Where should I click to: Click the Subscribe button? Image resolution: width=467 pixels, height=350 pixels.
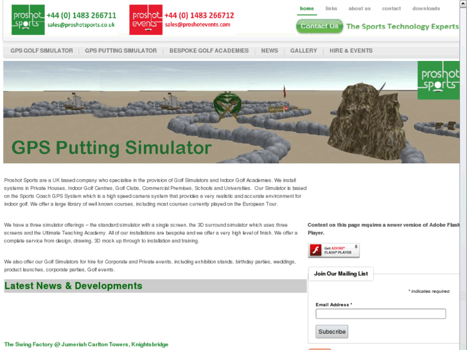tap(332, 331)
